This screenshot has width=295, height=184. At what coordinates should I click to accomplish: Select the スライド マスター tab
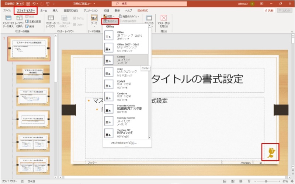(x=26, y=11)
